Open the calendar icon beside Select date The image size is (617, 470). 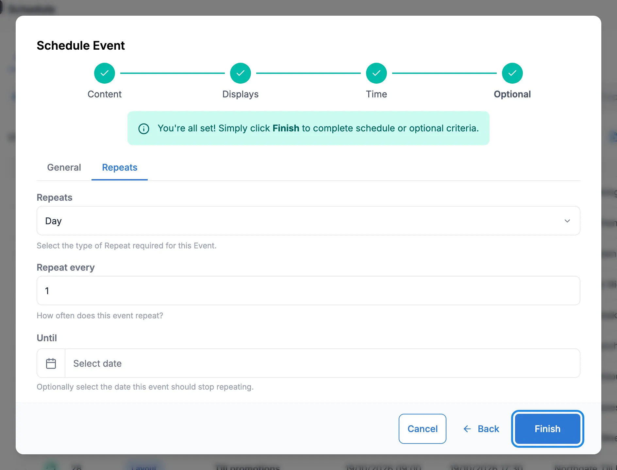click(x=51, y=363)
